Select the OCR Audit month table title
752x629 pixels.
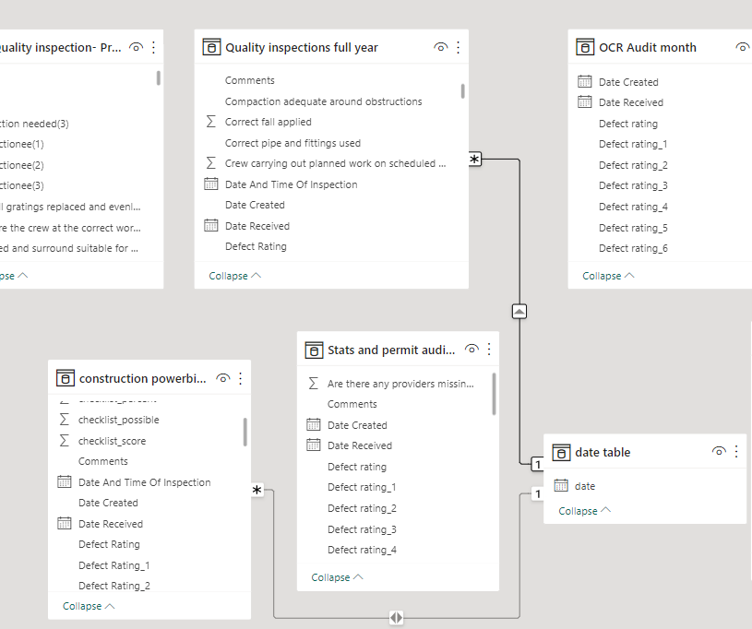[x=648, y=47]
